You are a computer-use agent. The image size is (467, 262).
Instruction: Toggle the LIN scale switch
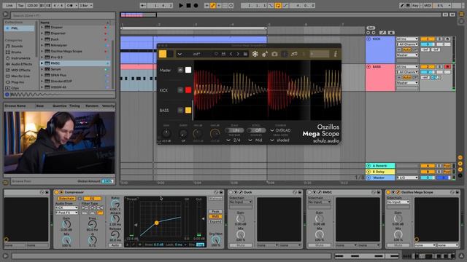(x=234, y=130)
